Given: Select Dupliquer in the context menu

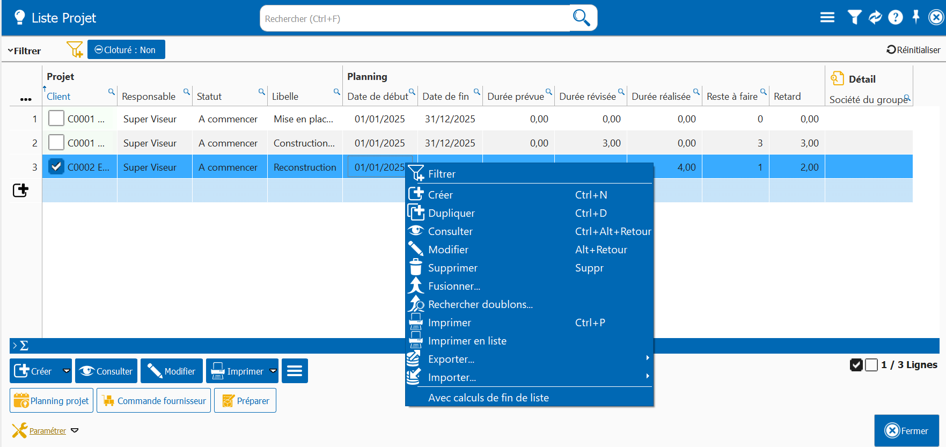Looking at the screenshot, I should pos(451,213).
